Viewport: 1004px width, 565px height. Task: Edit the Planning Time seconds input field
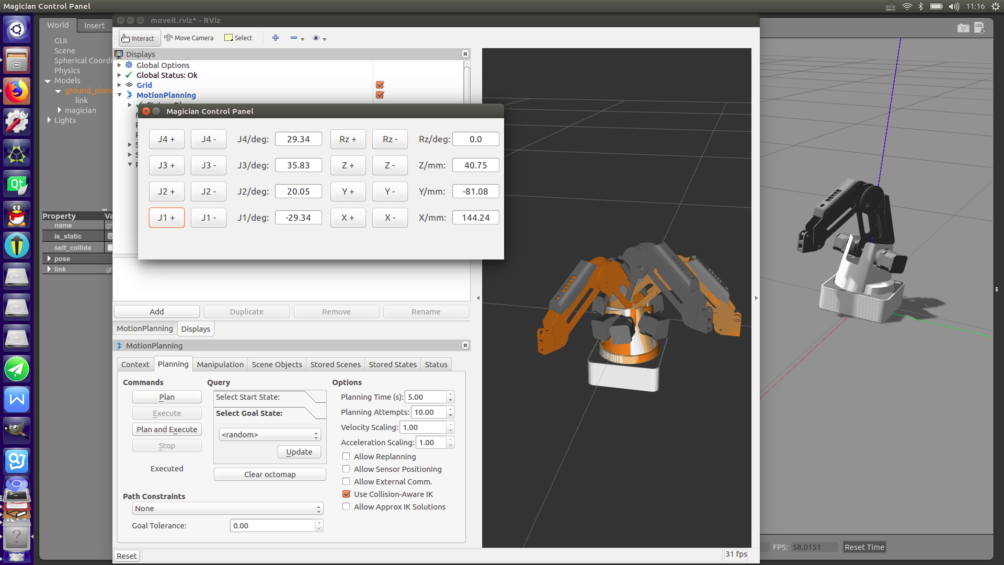(x=424, y=397)
